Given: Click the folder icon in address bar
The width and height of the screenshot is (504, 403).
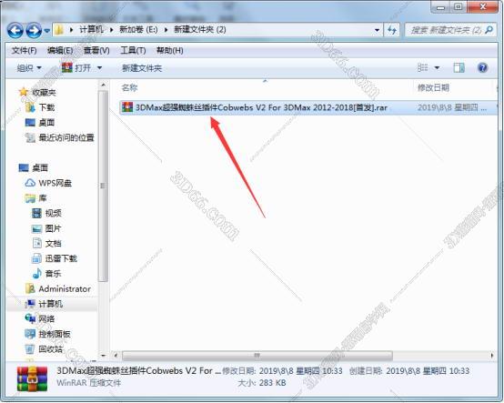Looking at the screenshot, I should [59, 30].
